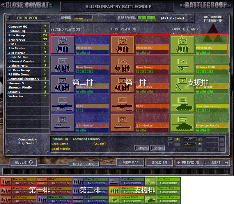The width and height of the screenshot is (234, 204).
Task: Select Universal Carrier in force pool list
Action: tap(21, 61)
